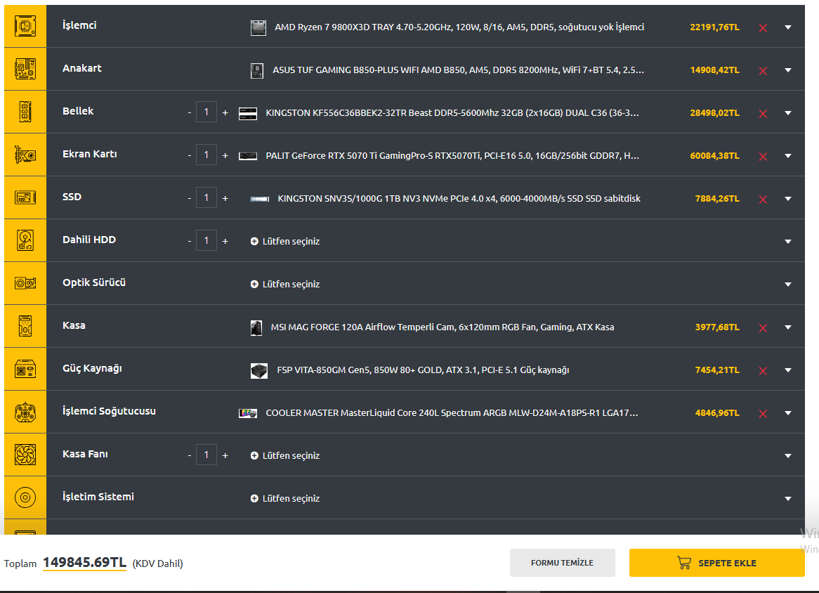Expand the Bellek row dropdown arrow
This screenshot has width=819, height=593.
pos(787,113)
